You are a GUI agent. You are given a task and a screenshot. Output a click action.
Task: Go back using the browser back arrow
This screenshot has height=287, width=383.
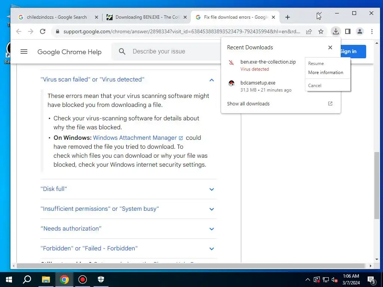click(x=19, y=31)
